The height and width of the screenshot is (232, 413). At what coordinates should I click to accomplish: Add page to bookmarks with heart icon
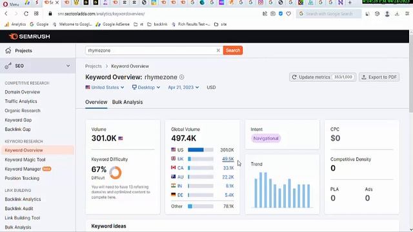(x=288, y=14)
